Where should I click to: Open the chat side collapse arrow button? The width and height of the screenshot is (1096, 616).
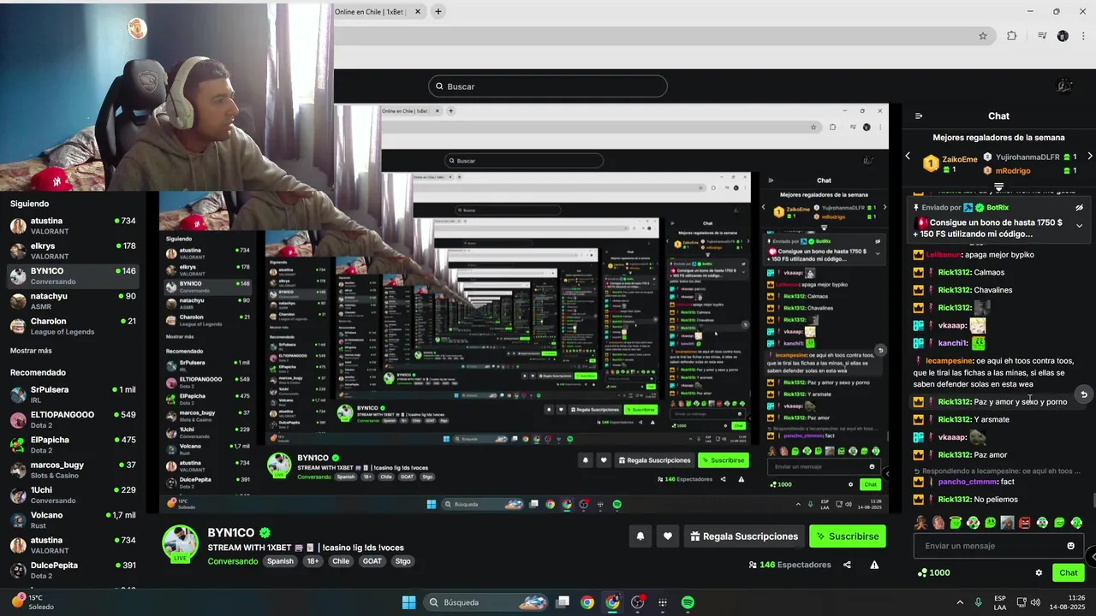(x=1092, y=556)
